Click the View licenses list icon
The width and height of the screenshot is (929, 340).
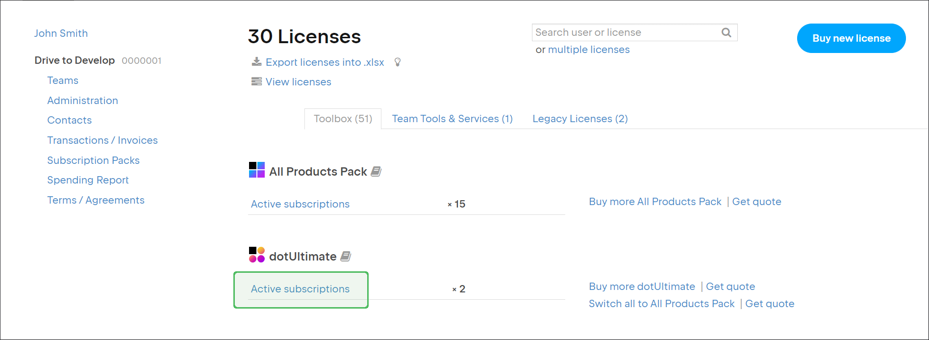pos(256,81)
